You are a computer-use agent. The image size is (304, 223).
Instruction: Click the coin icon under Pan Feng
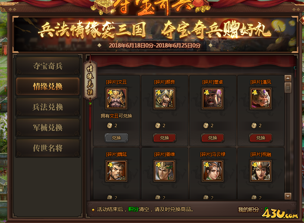254,126
